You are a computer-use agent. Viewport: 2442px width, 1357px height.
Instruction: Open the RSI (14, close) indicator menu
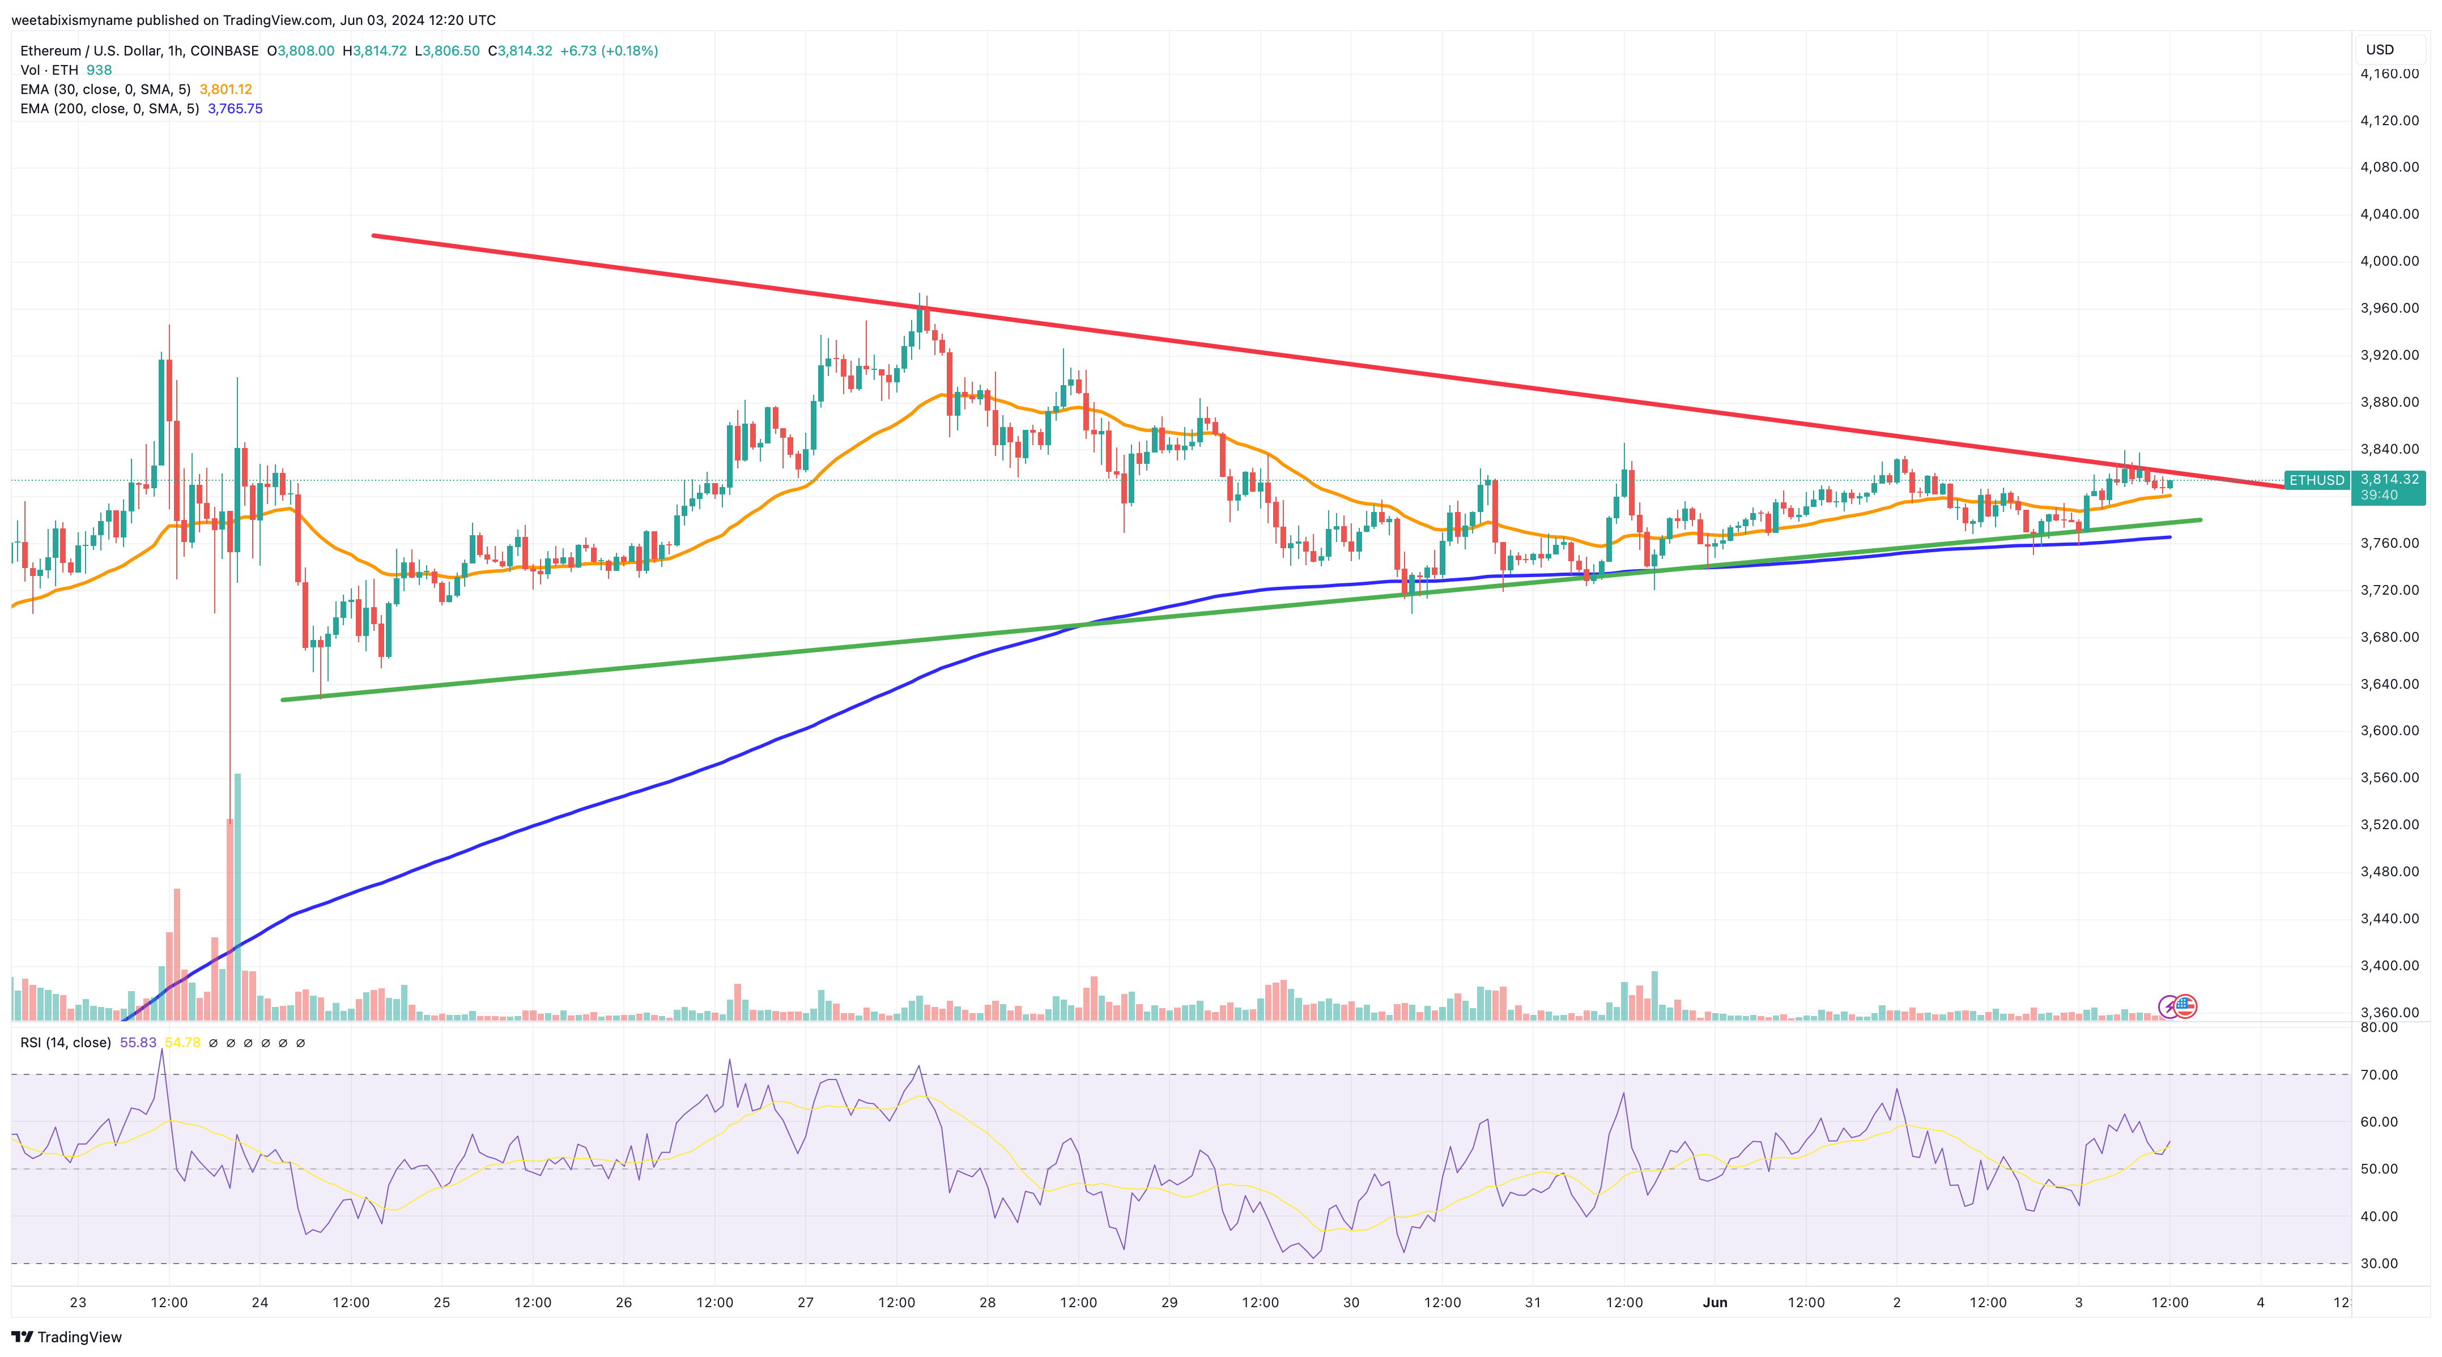pyautogui.click(x=66, y=1042)
